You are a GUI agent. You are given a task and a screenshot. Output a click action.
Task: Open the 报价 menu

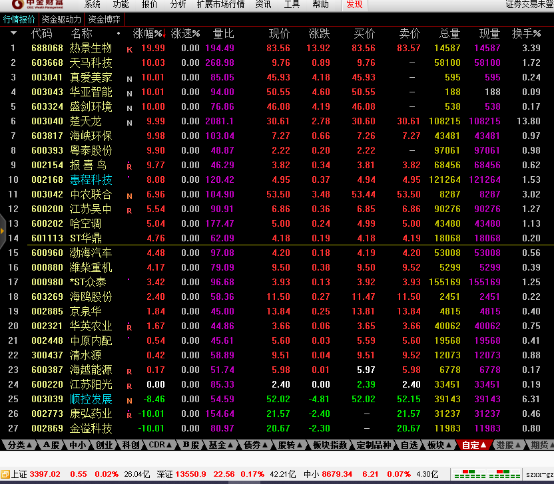coord(149,4)
